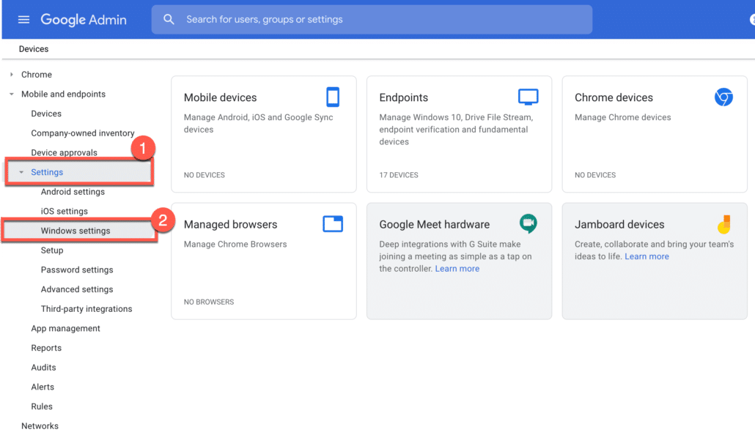Open Networks in the sidebar
The width and height of the screenshot is (755, 435).
[40, 426]
